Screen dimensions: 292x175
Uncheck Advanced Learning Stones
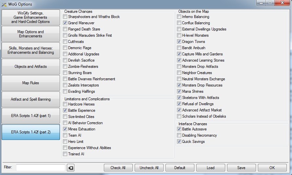click(x=179, y=60)
